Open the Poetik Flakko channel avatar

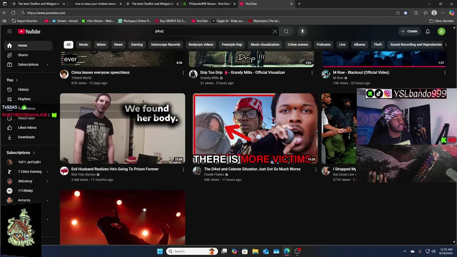tap(197, 171)
